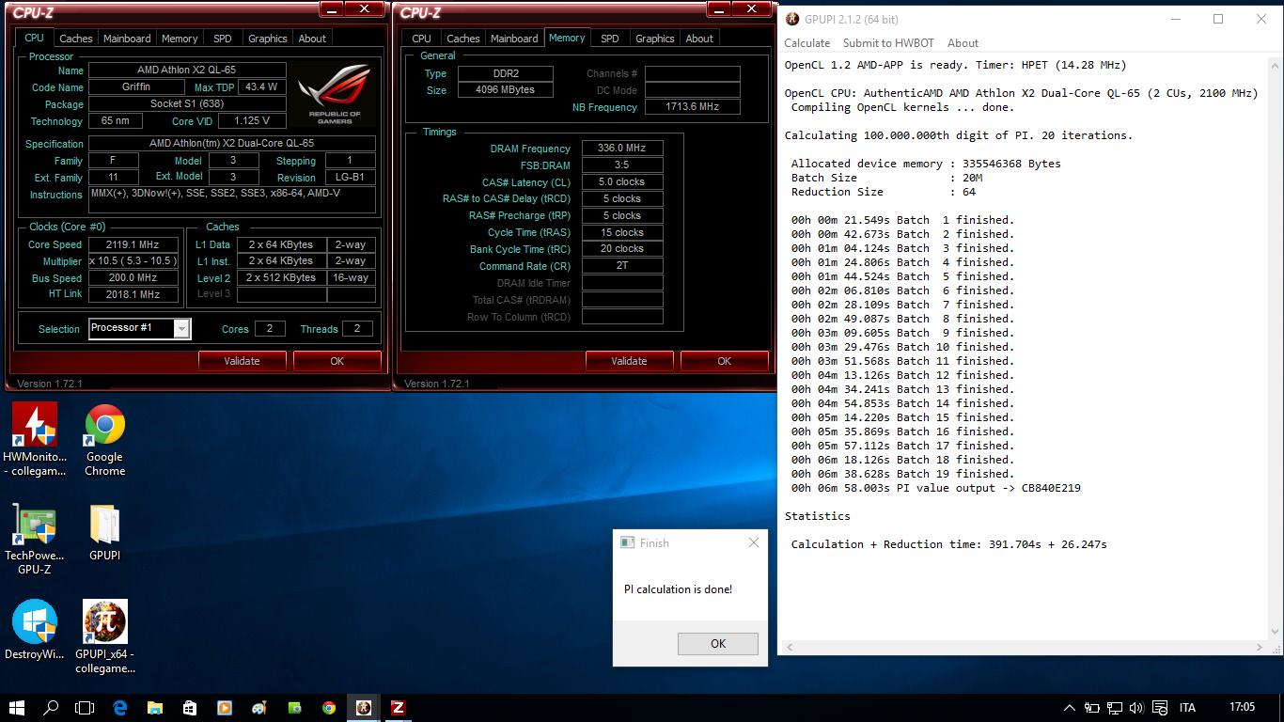Close the Finish dialog
Screen dimensions: 1284x722
pos(753,542)
